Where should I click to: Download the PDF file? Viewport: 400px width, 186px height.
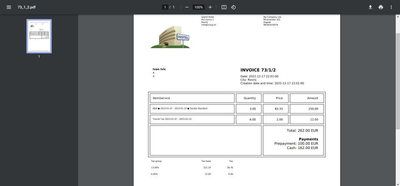coord(370,7)
